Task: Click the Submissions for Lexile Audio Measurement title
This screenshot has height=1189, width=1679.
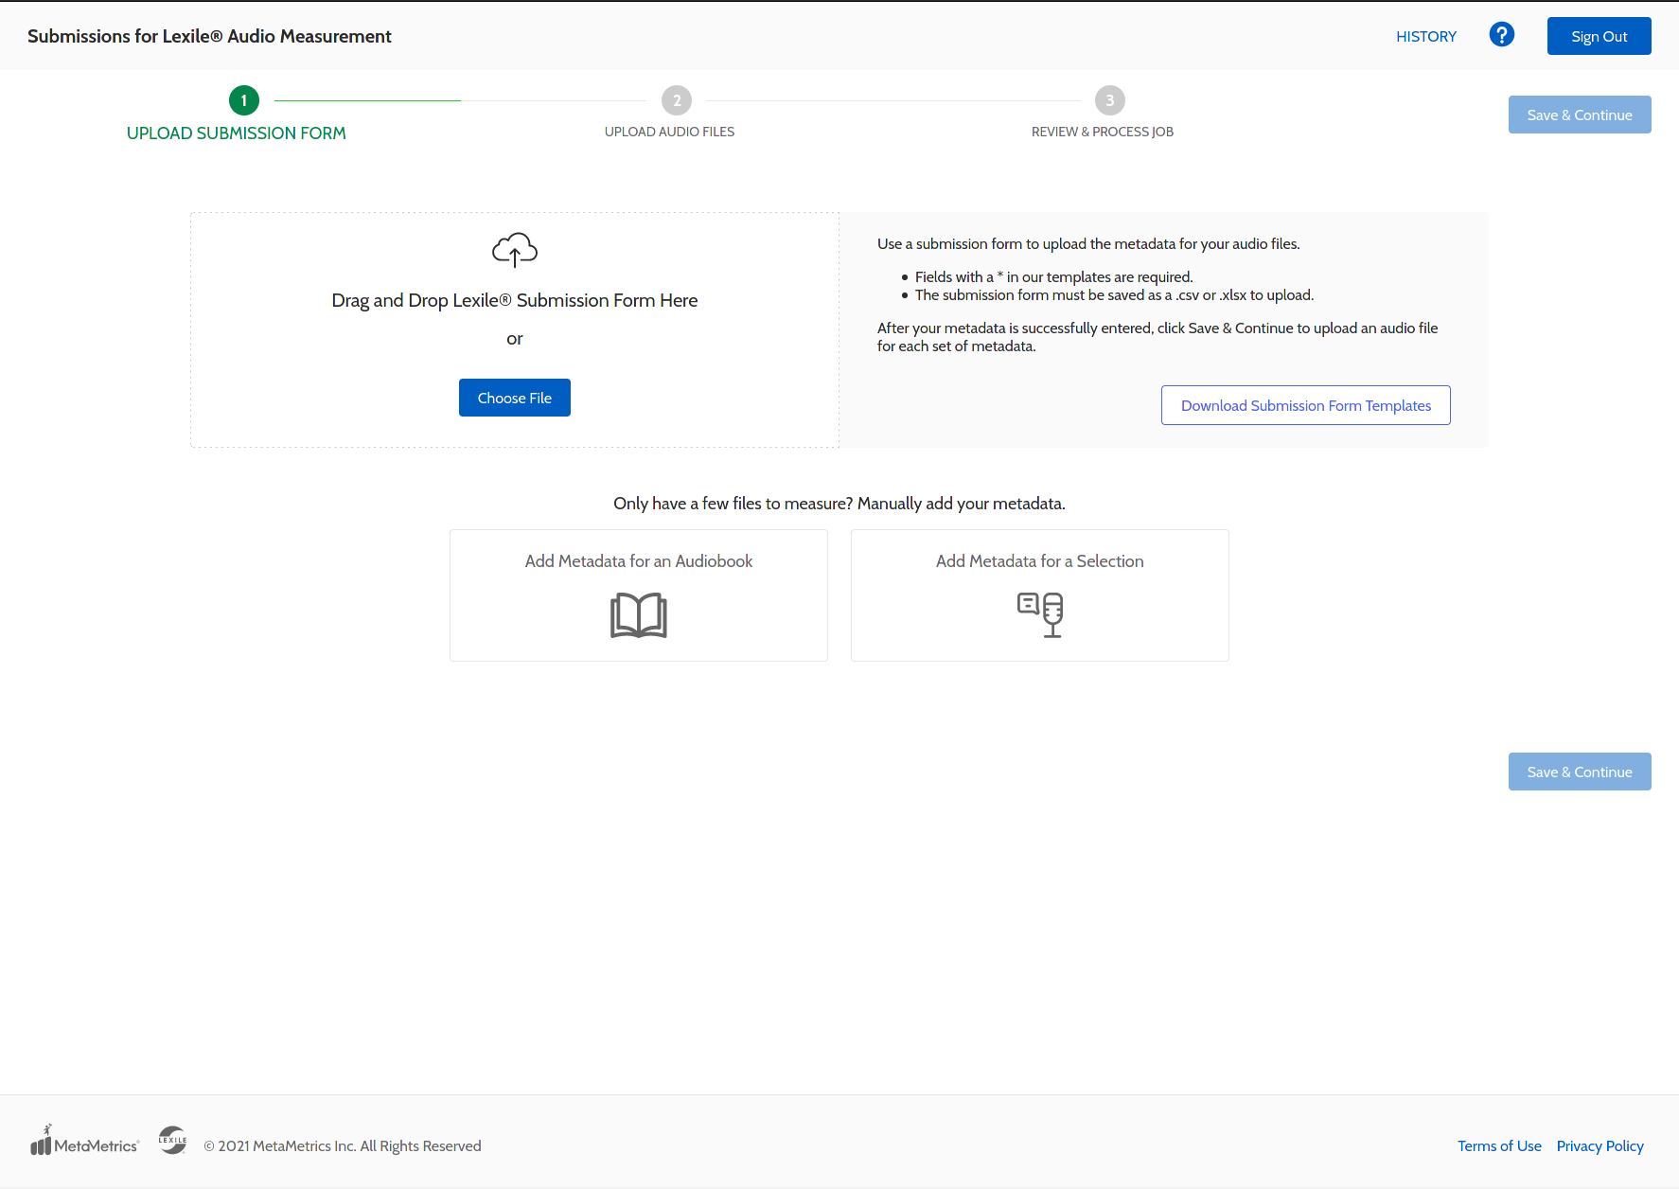Action: [x=209, y=36]
